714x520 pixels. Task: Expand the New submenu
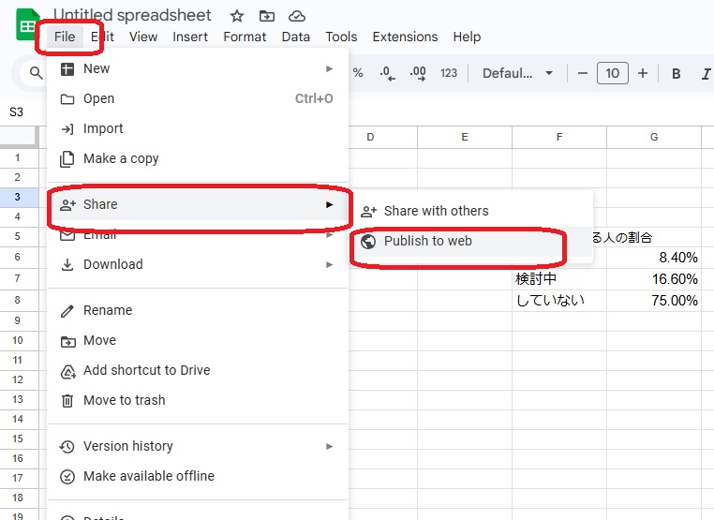click(197, 68)
